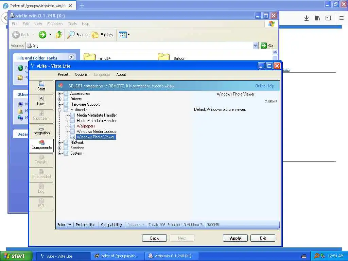The width and height of the screenshot is (348, 261).
Task: Open the Options menu in vLite
Action: 81,74
